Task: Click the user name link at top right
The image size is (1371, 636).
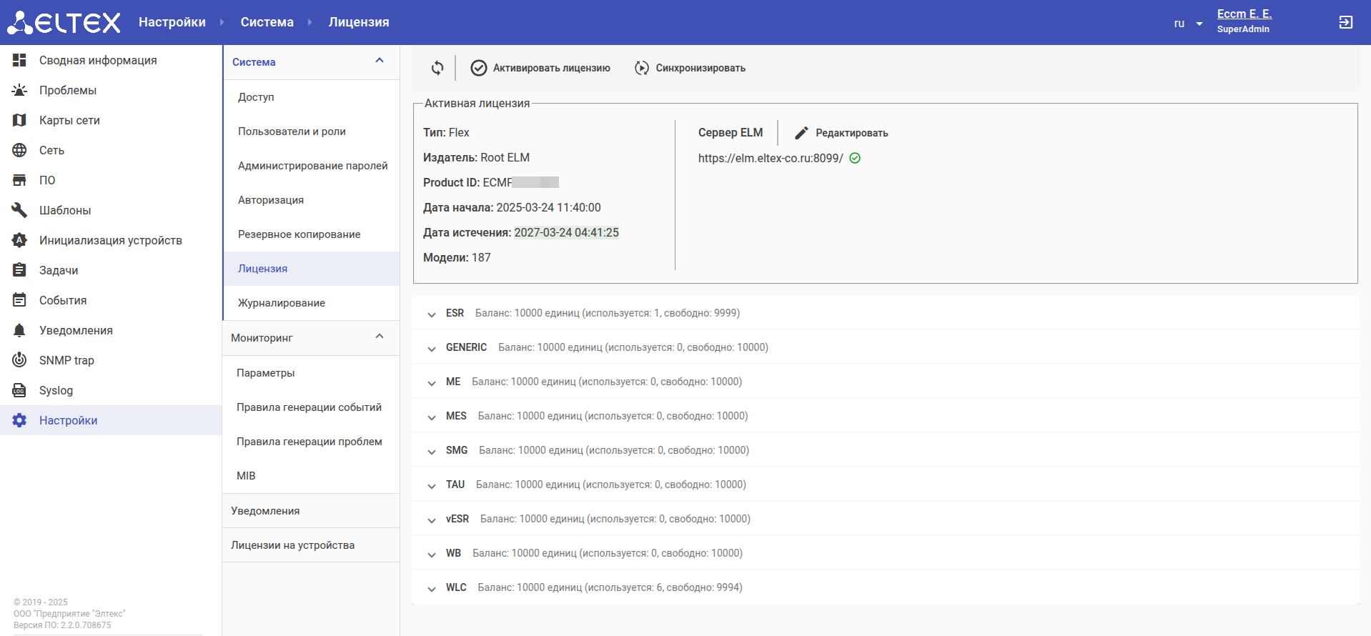Action: (1244, 14)
